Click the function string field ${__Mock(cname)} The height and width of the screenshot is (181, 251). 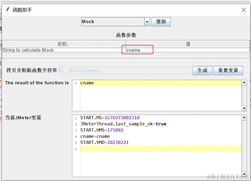(125, 71)
